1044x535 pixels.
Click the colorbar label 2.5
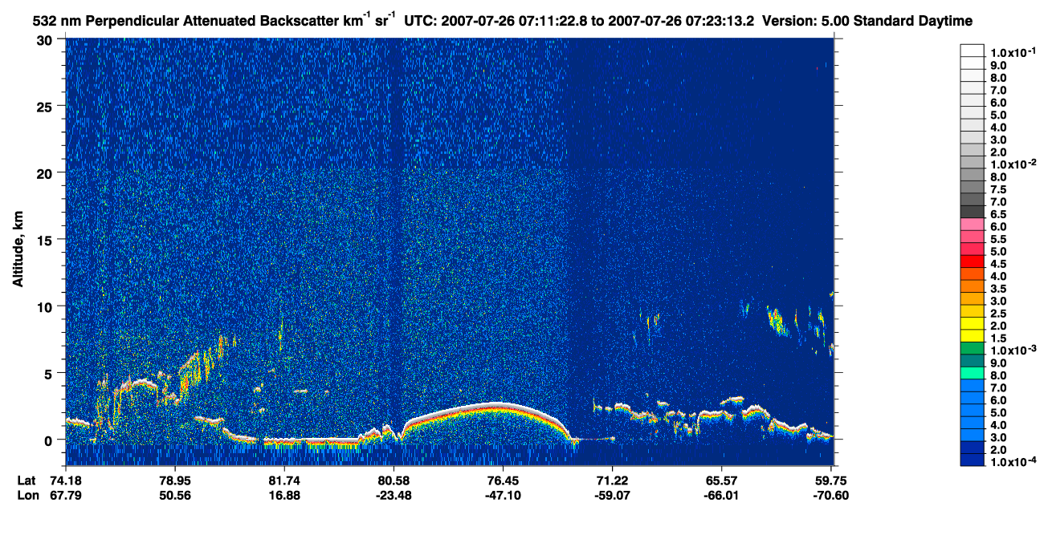(999, 314)
